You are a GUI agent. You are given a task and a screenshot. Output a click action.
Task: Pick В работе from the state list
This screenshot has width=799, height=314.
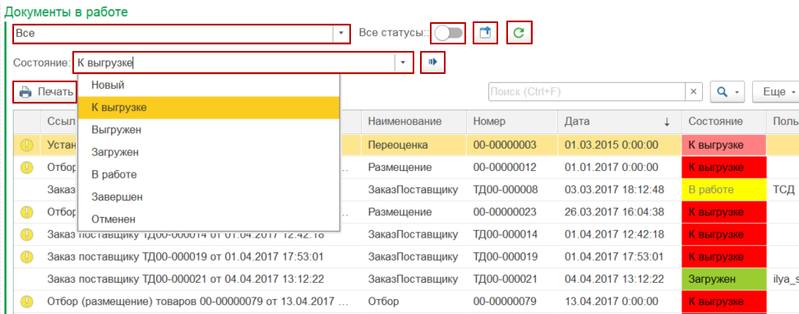209,174
